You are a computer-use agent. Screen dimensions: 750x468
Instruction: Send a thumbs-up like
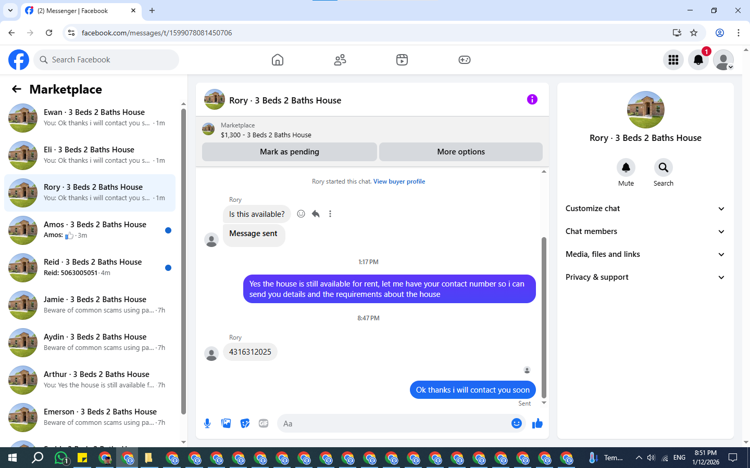537,423
